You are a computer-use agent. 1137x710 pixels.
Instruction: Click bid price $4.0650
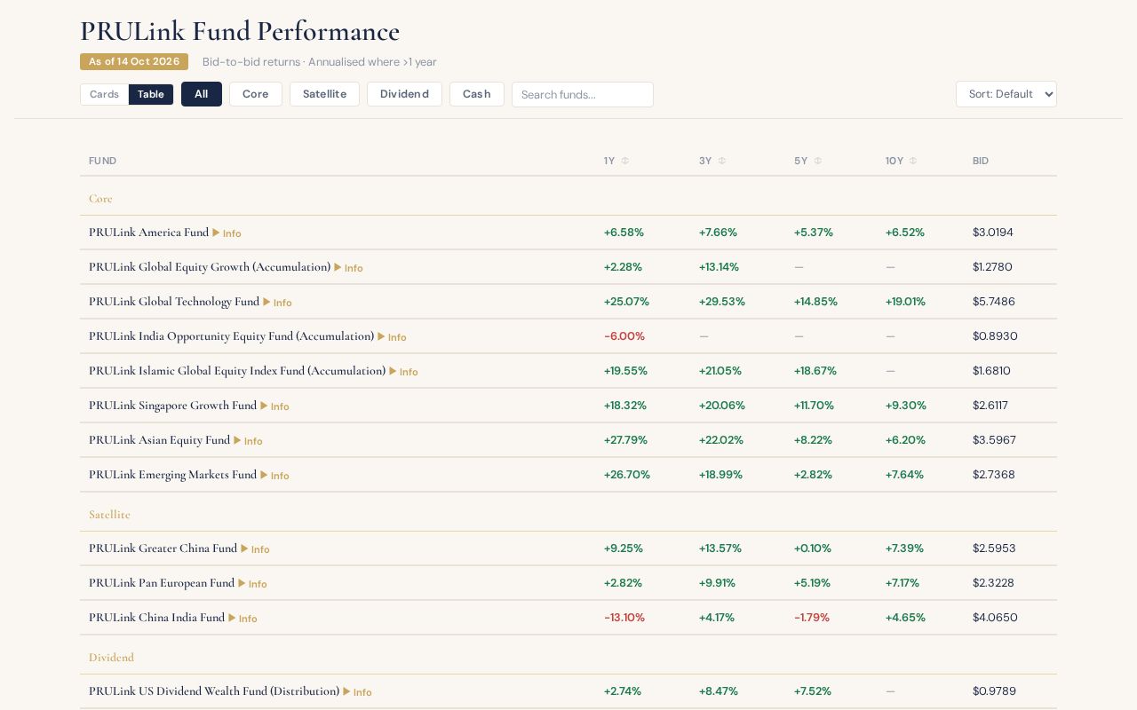995,618
